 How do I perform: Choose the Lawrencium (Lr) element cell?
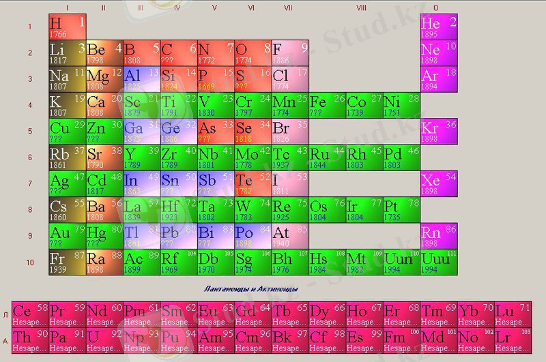click(x=513, y=340)
